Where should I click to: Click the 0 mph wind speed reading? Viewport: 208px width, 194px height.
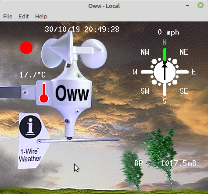[169, 32]
